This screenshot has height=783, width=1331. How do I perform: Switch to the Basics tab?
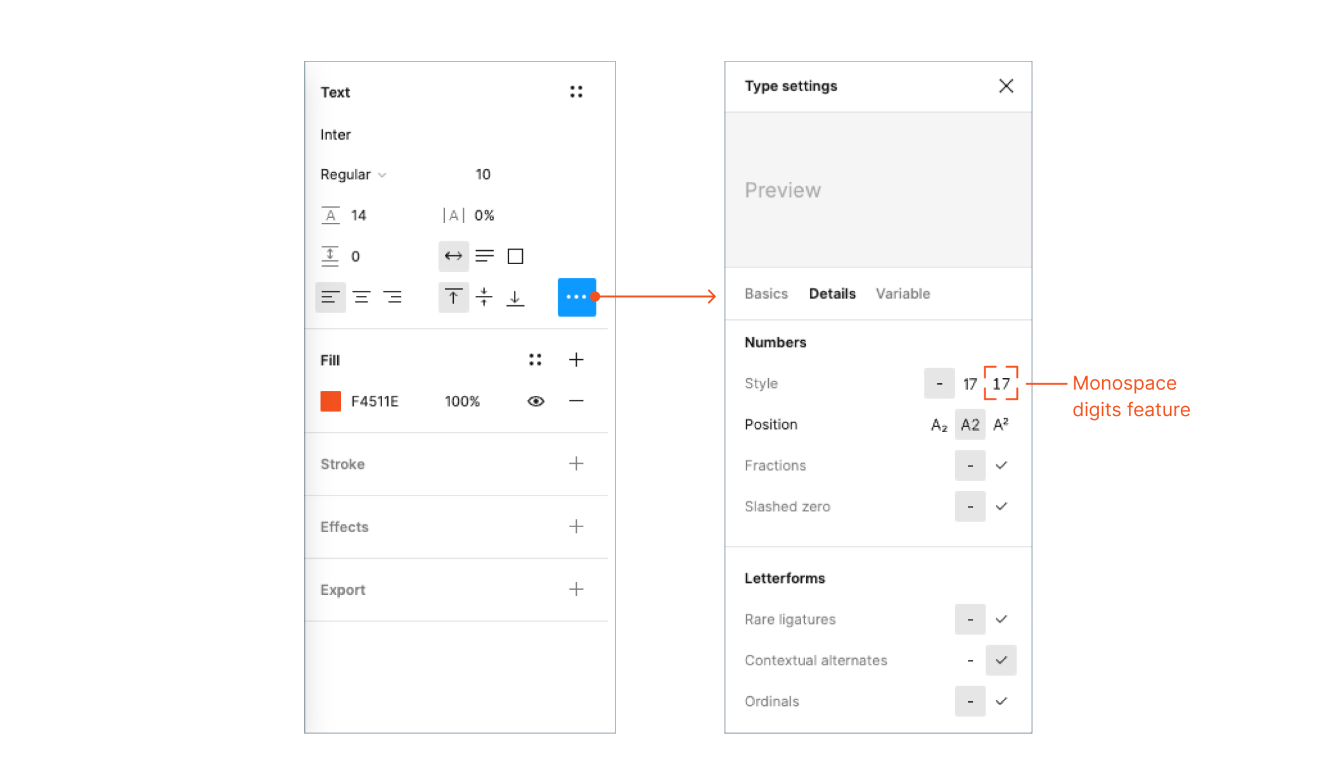(x=766, y=293)
